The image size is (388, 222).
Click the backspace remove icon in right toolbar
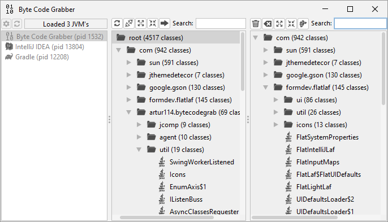268,24
